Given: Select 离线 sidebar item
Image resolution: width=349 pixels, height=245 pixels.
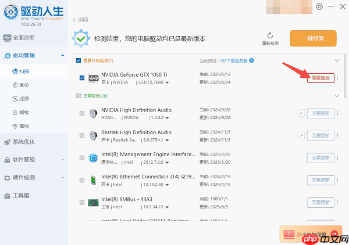Looking at the screenshot, I should pyautogui.click(x=21, y=127).
